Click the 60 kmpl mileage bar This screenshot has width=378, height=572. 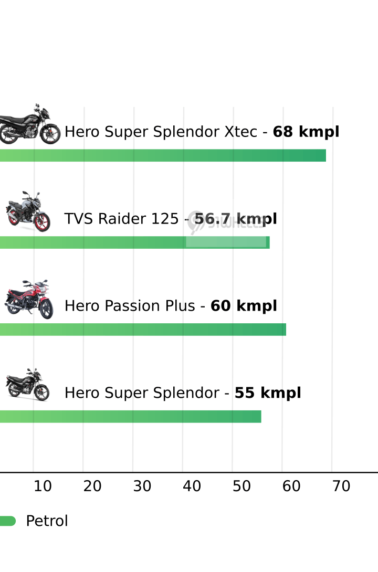[x=143, y=330]
